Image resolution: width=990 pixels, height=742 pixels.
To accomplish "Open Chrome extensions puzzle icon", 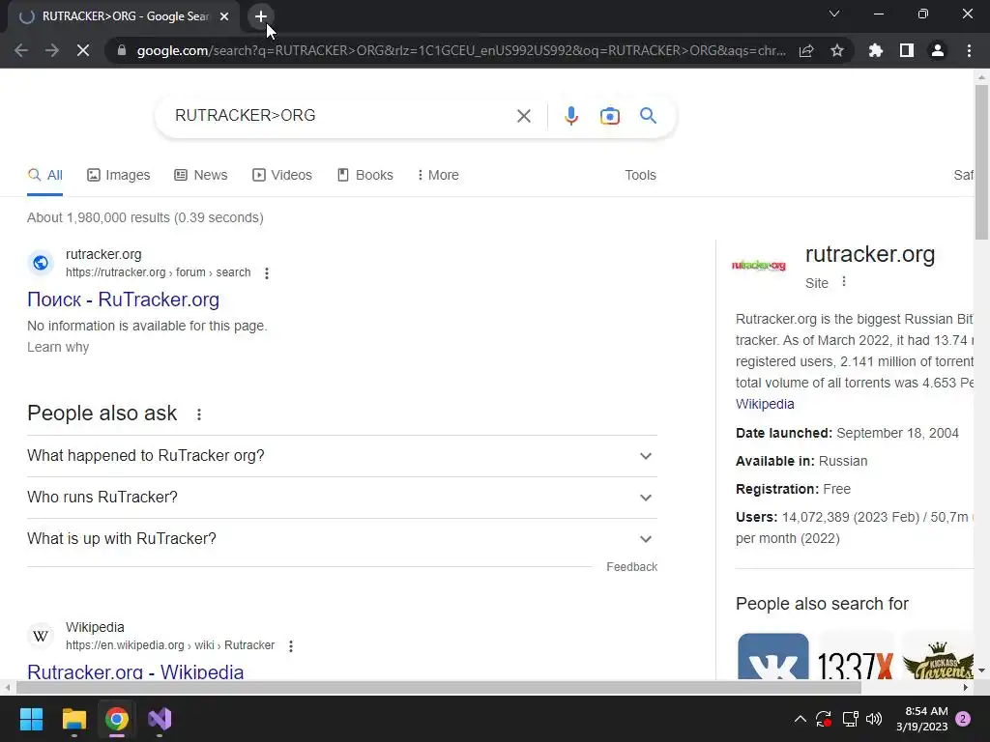I will 876,50.
